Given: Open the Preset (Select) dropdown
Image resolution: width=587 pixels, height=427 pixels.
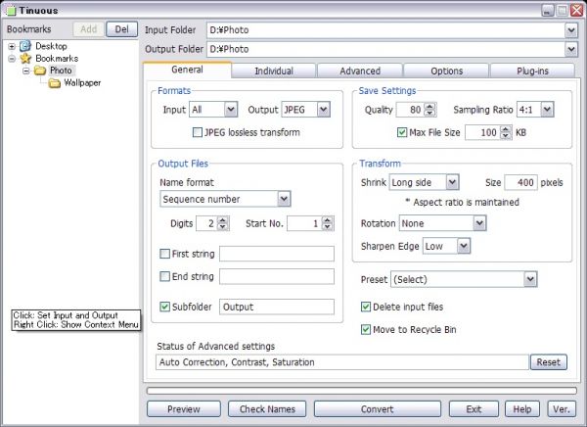Looking at the screenshot, I should (x=529, y=280).
